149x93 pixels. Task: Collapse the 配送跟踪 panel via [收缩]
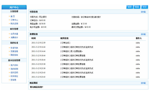pos(143,83)
